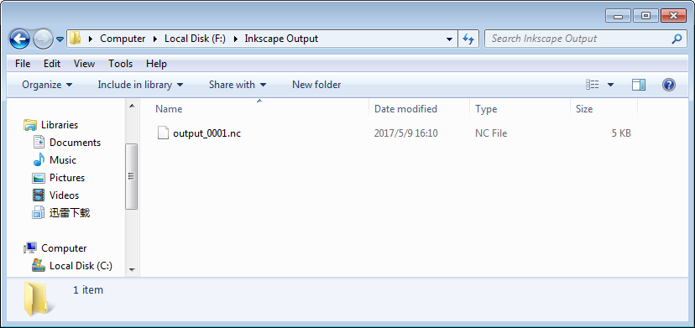
Task: Select Libraries in the navigation pane
Action: pyautogui.click(x=60, y=125)
